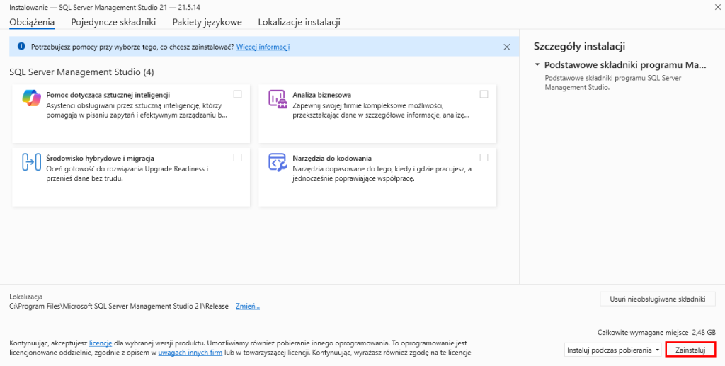Viewport: 725px width, 366px height.
Task: Click Usuń nieobsługiwane składniki button
Action: pos(658,299)
